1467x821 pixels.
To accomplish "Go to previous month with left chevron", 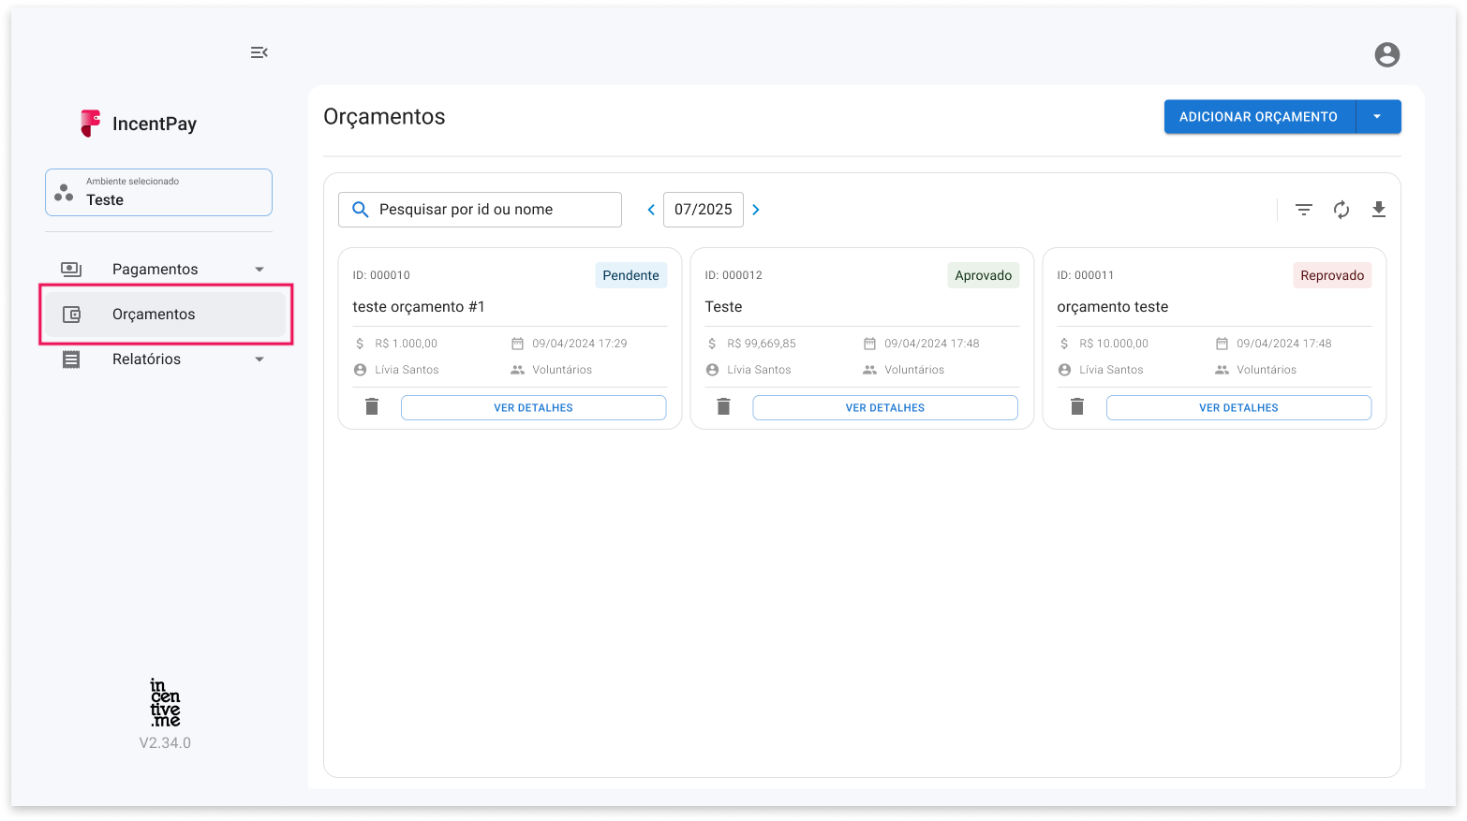I will click(x=651, y=210).
